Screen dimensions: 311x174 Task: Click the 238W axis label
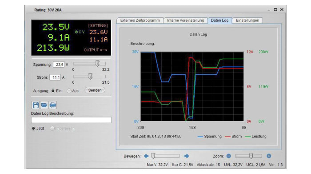click(263, 52)
